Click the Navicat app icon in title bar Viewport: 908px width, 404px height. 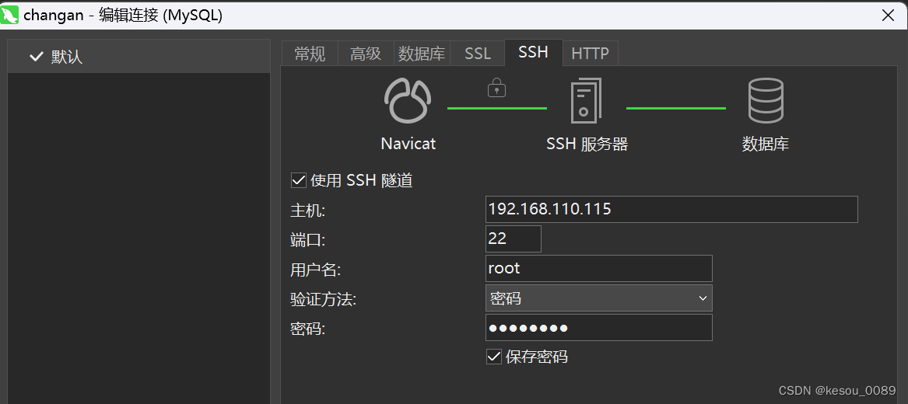click(x=10, y=15)
